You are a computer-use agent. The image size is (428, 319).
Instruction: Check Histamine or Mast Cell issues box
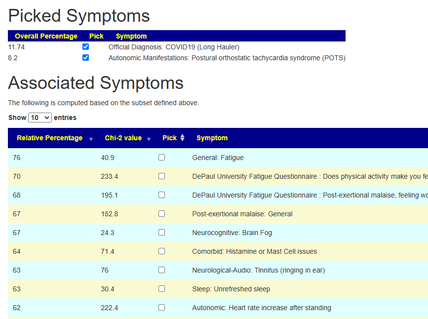point(161,251)
